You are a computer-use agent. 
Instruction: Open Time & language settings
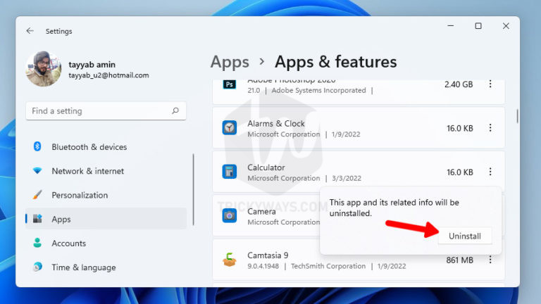coord(106,267)
